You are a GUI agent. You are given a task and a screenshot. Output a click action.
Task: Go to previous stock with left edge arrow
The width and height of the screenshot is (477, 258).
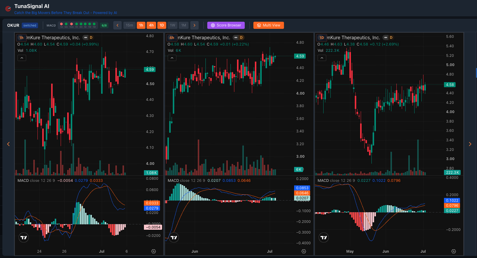[x=8, y=144]
